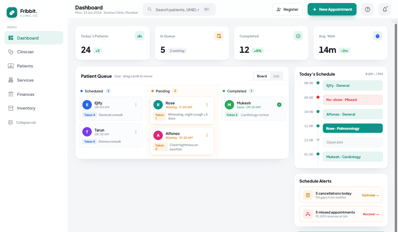398x232 pixels.
Task: Click the Avg. Wait timer icon
Action: [x=377, y=36]
